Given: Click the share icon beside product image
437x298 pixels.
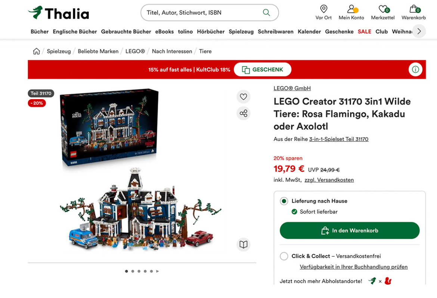Looking at the screenshot, I should click(x=244, y=113).
